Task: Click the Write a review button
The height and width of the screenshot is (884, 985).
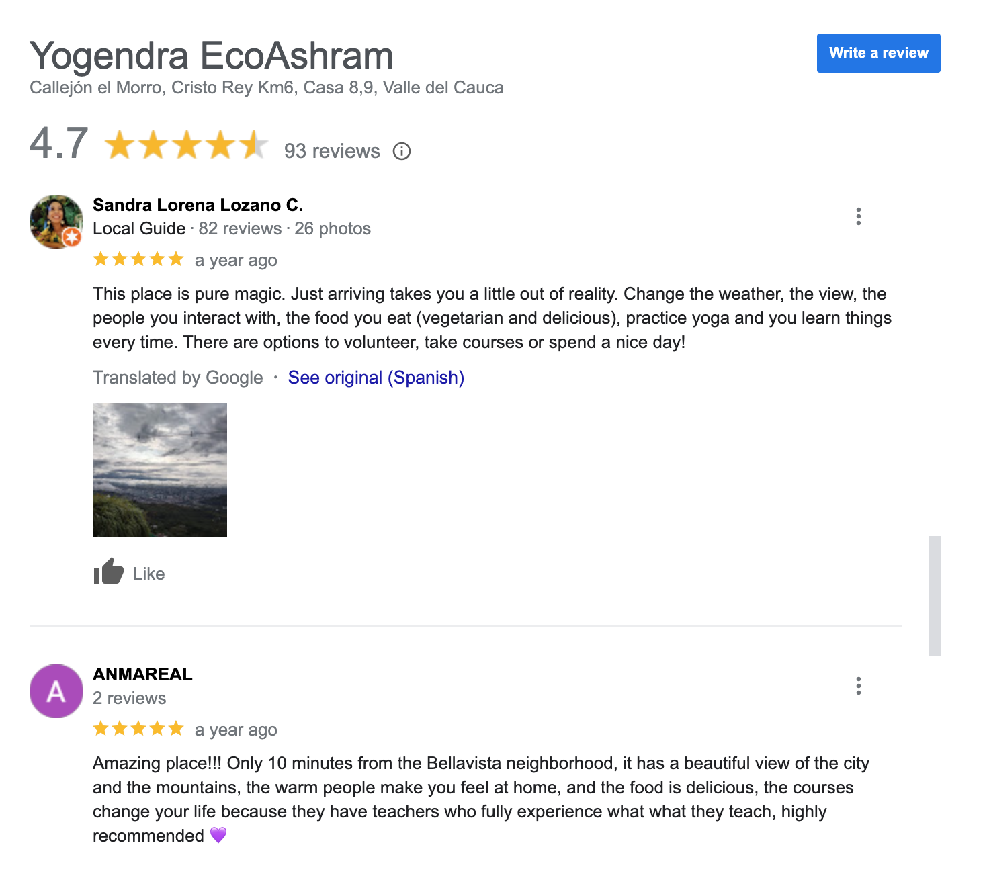Action: pyautogui.click(x=878, y=53)
